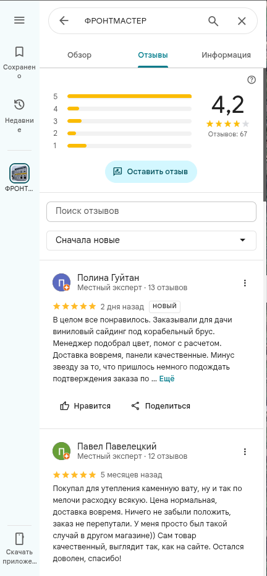This screenshot has width=267, height=576.
Task: Open Полина Гуйтан profile avatar
Action: pyautogui.click(x=62, y=282)
